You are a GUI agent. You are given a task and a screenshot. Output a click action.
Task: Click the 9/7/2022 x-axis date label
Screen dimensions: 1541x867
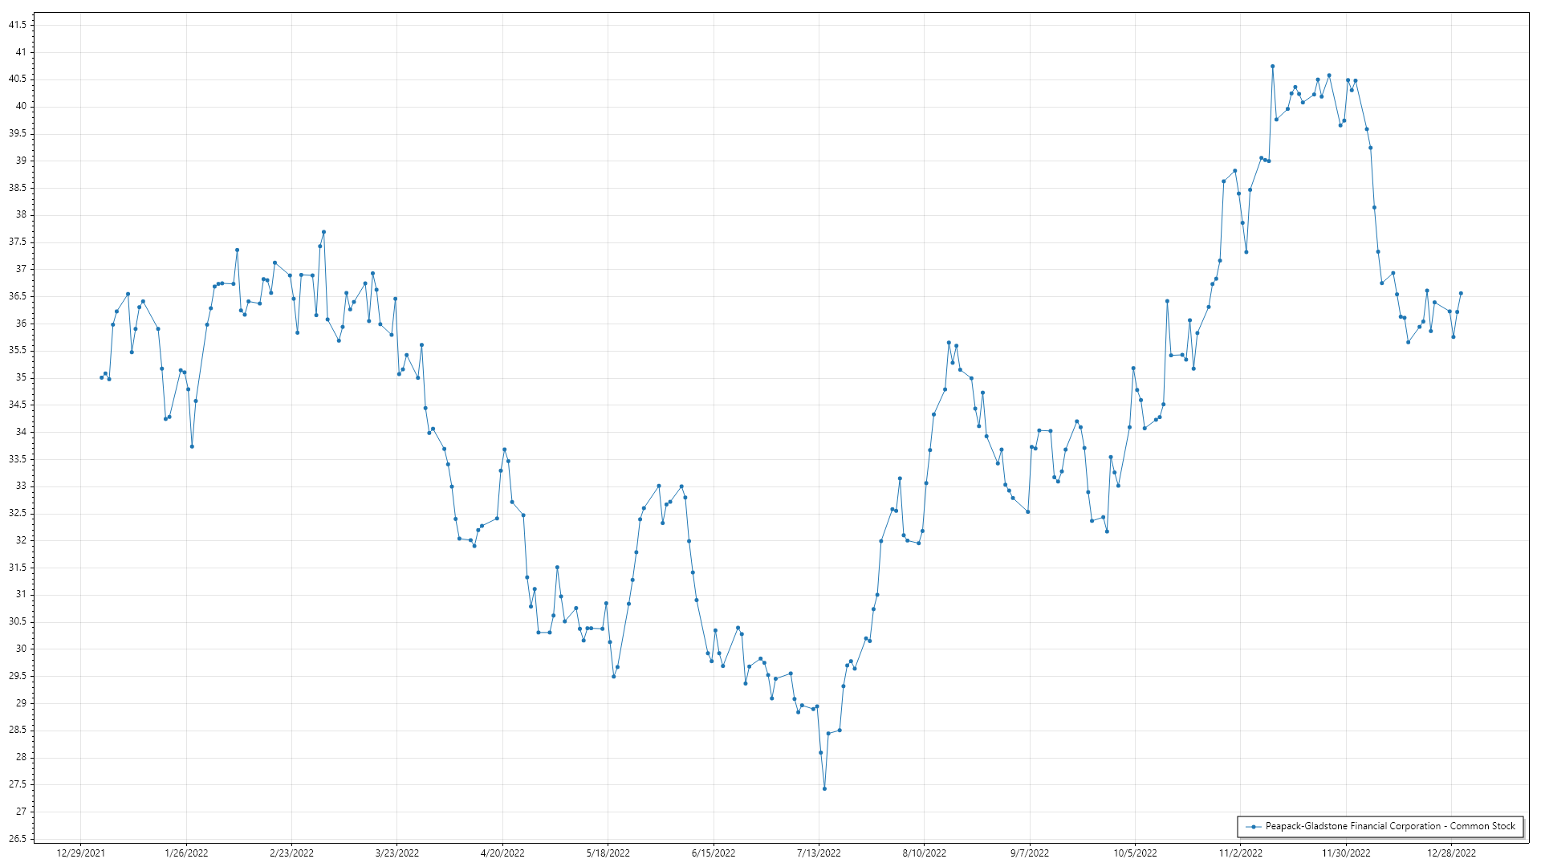pos(1030,853)
